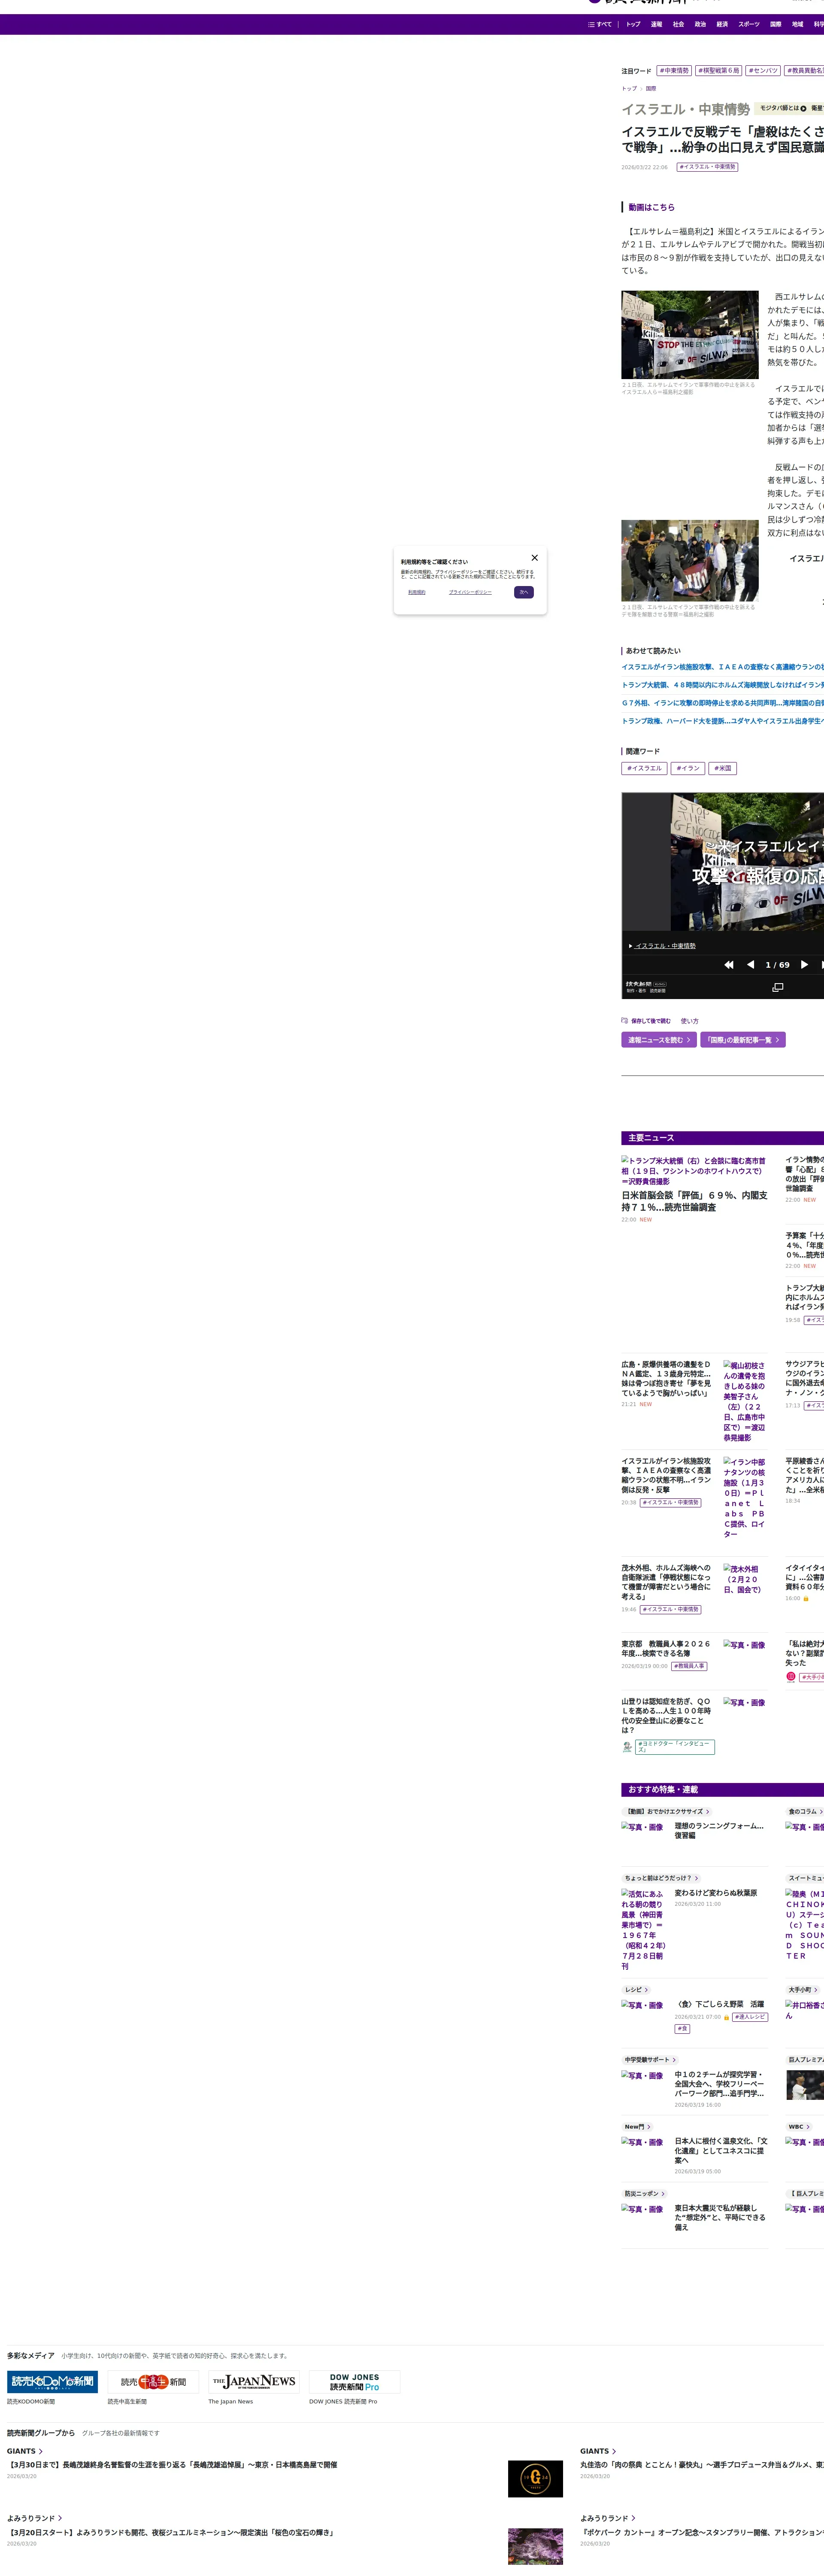Click the #イスラエル related word tag
Image resolution: width=824 pixels, height=2576 pixels.
coord(644,768)
